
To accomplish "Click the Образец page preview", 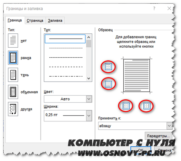I will [137, 75].
